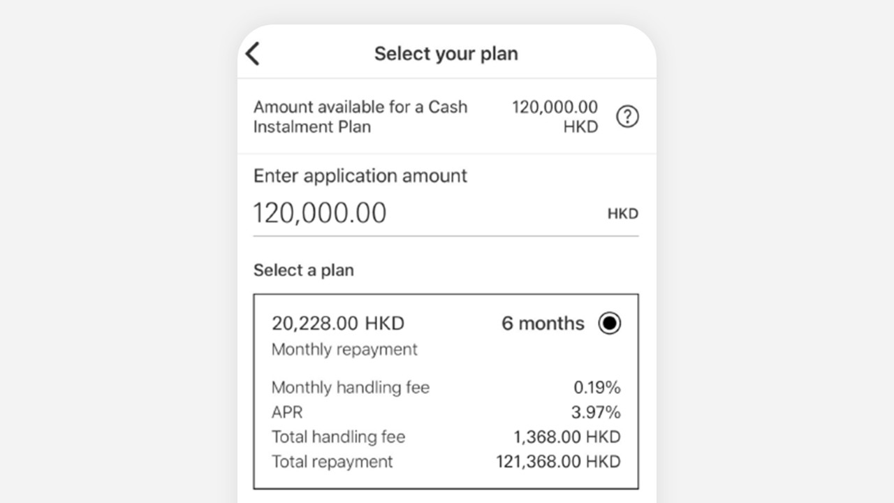Screen dimensions: 894x503
Task: Tap the HKD currency label beside amount field
Action: (x=622, y=214)
